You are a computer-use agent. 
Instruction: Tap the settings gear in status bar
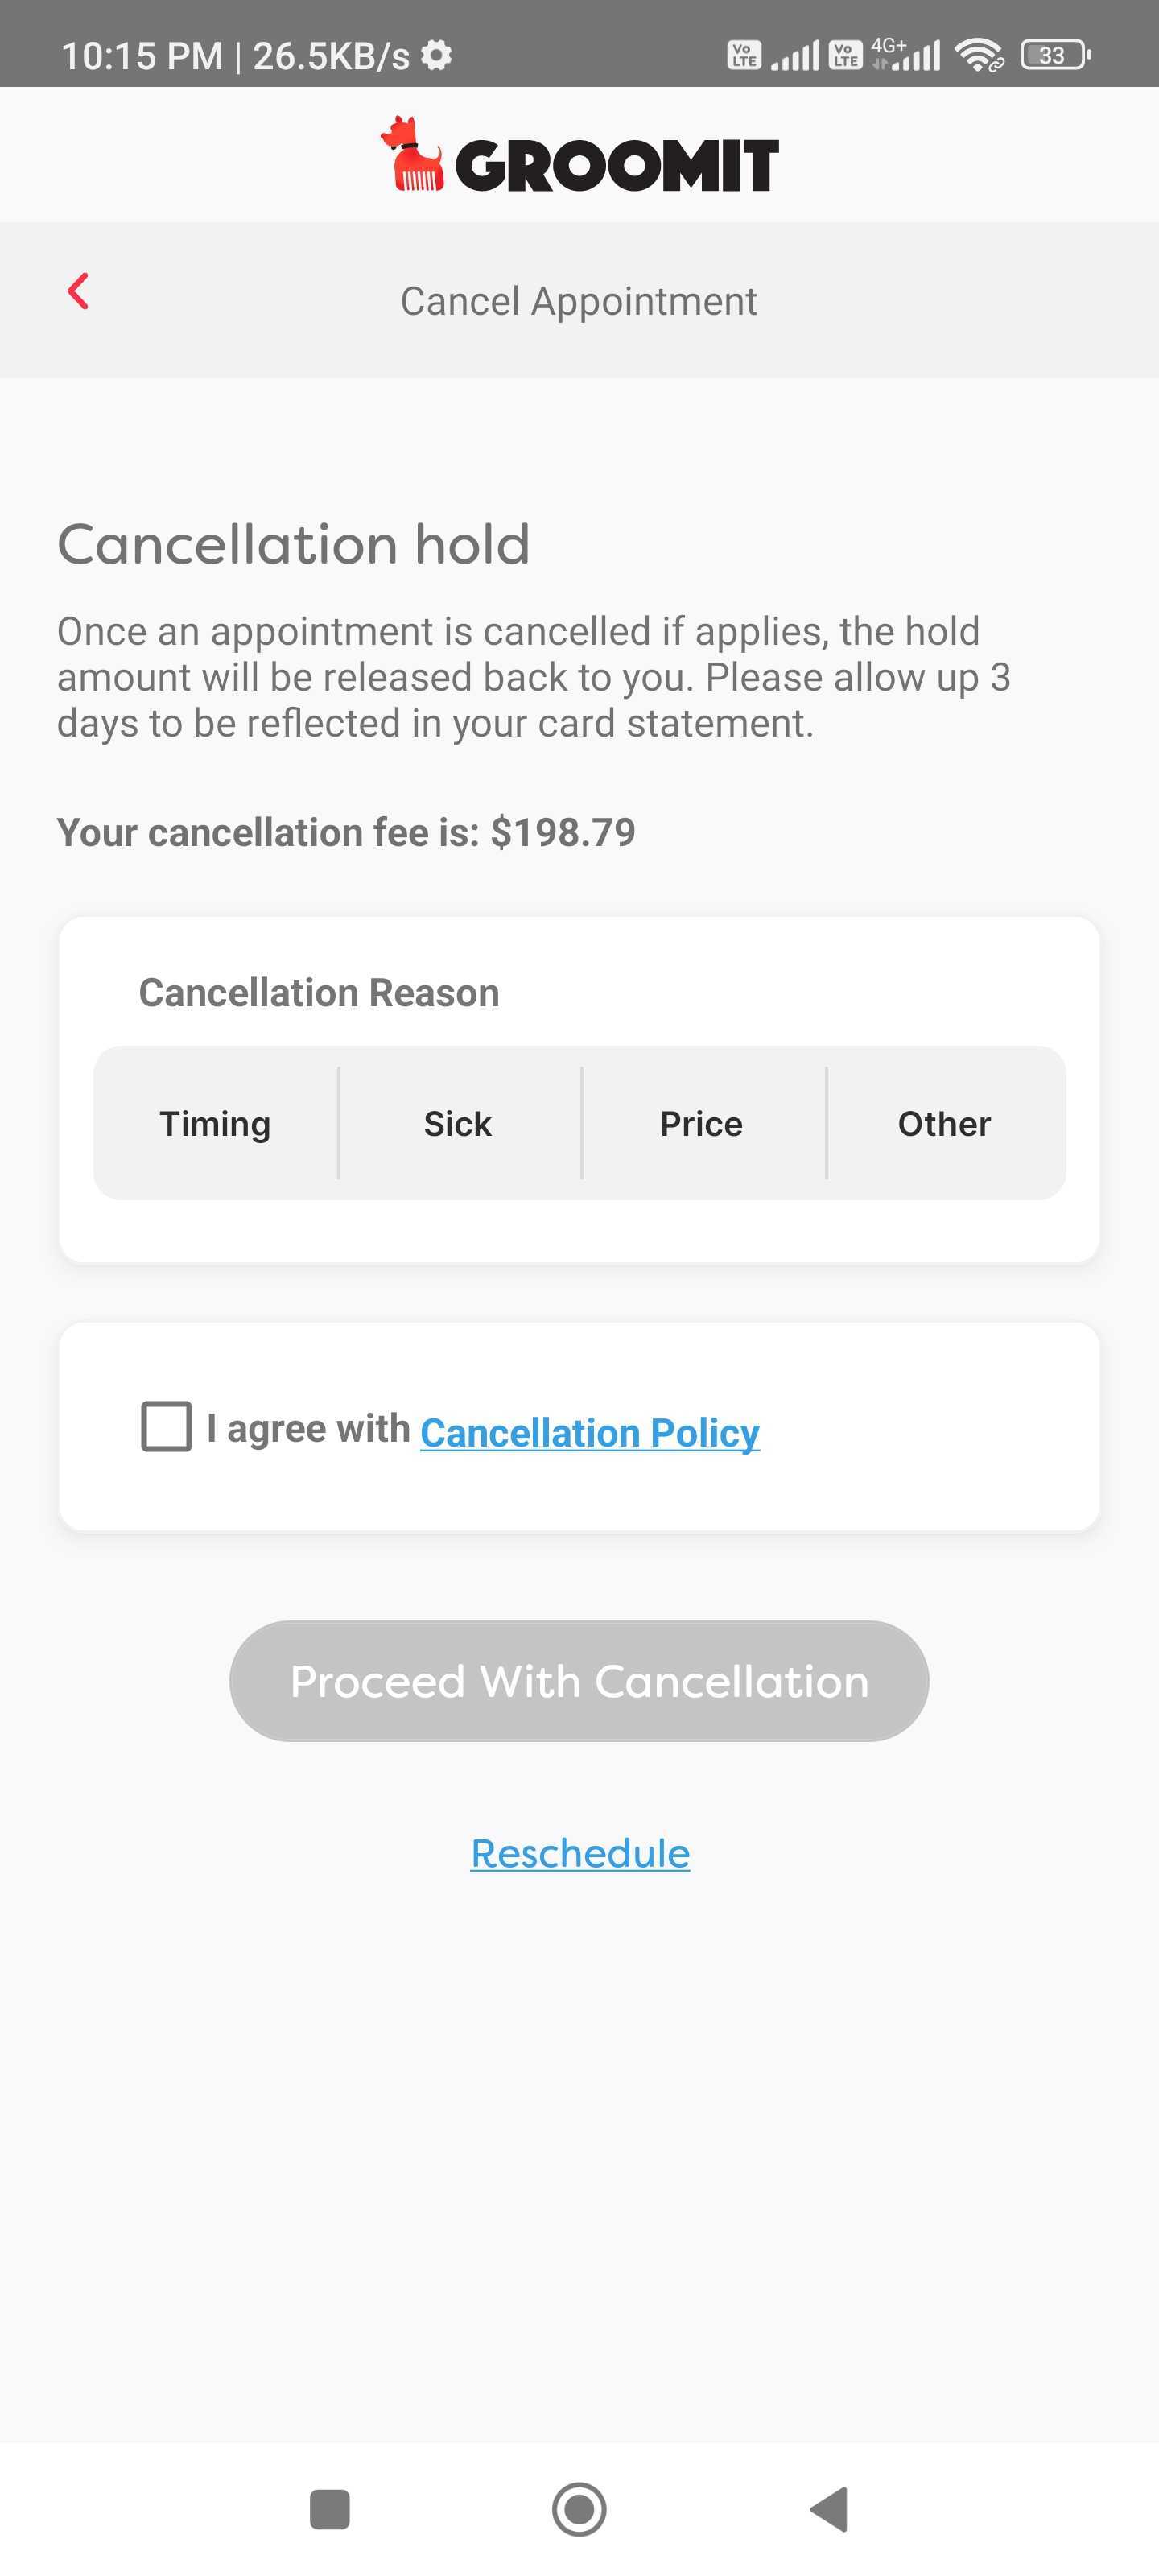(x=437, y=55)
